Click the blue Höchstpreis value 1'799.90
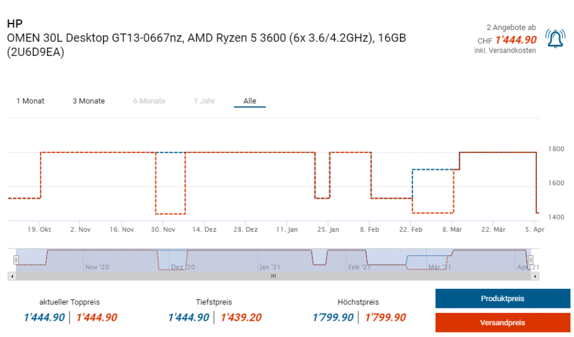Screen dimensions: 574x337 click(x=333, y=318)
